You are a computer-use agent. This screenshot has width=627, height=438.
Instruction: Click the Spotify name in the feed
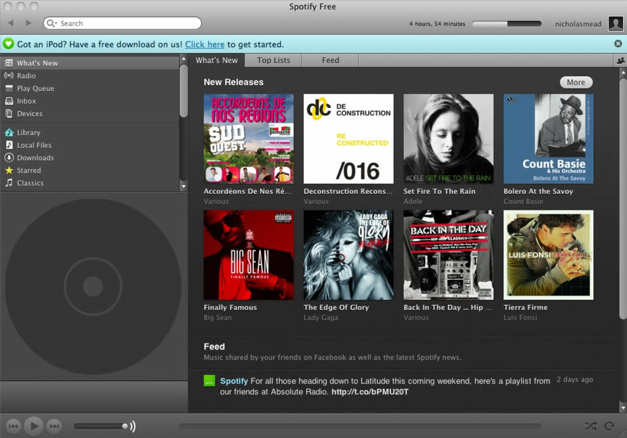(x=234, y=381)
